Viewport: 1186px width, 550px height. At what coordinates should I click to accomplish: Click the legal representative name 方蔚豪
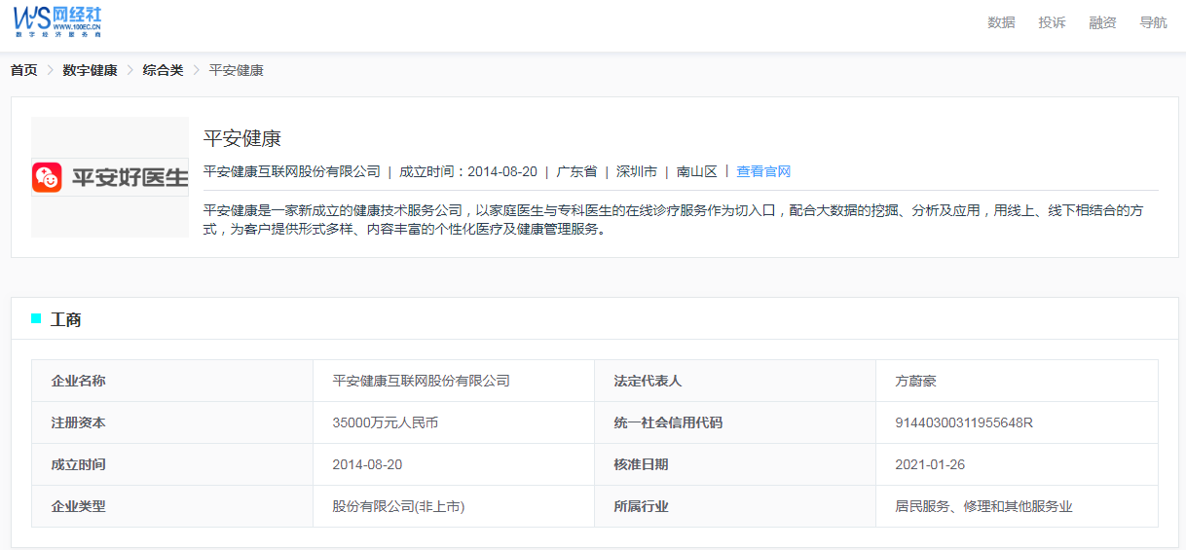pyautogui.click(x=915, y=381)
